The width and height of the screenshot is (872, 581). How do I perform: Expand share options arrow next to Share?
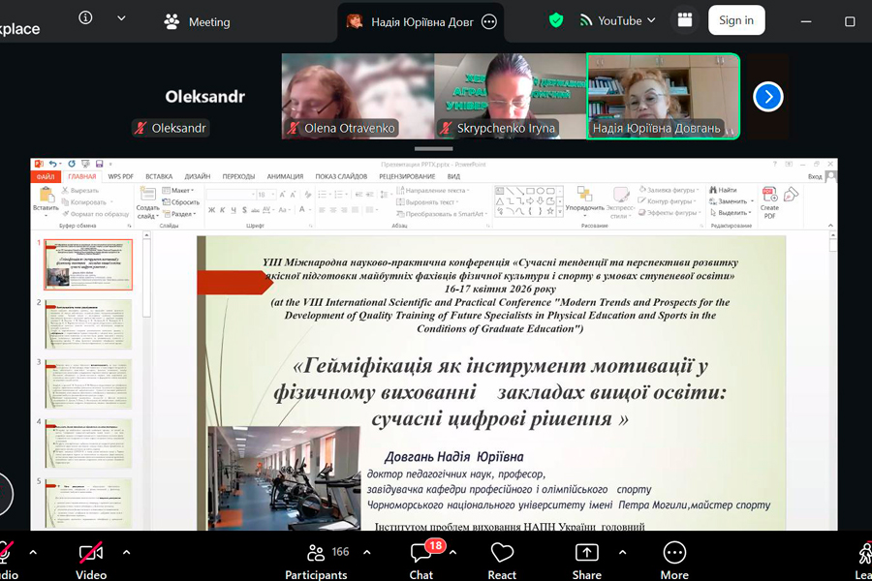(622, 553)
